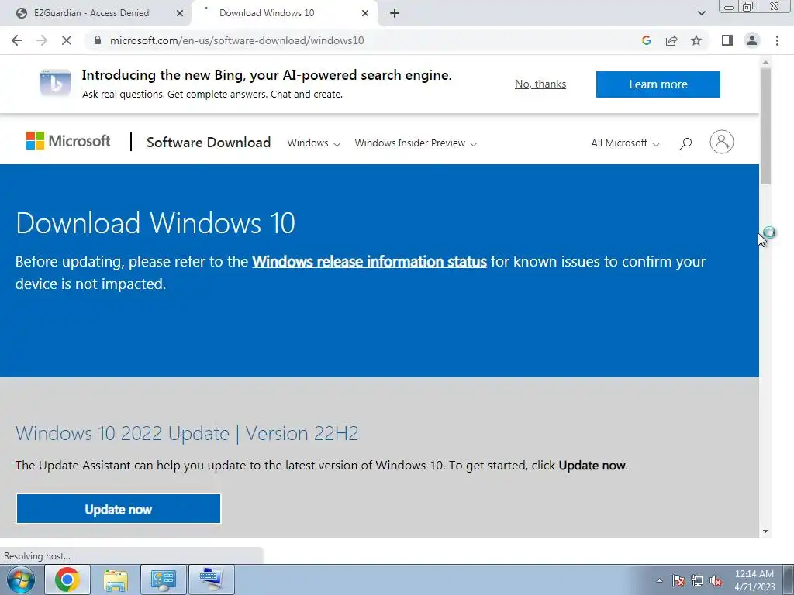Dismiss the Bing banner with No, thanks

540,84
